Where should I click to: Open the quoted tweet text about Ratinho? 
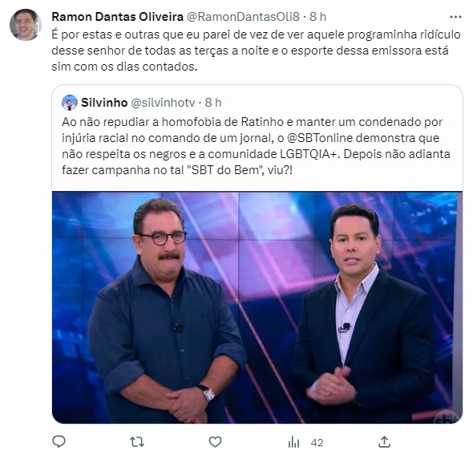[256, 146]
